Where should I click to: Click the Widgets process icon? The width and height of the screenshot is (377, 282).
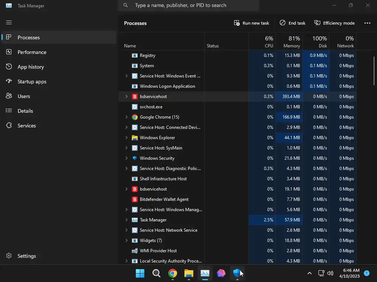[x=135, y=241]
